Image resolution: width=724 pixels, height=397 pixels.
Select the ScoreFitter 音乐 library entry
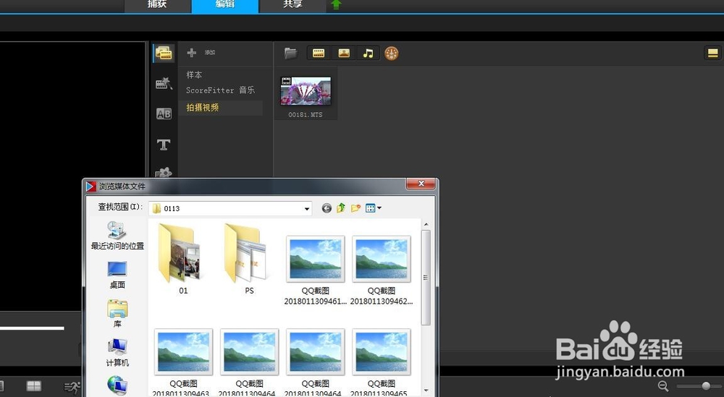[x=220, y=90]
